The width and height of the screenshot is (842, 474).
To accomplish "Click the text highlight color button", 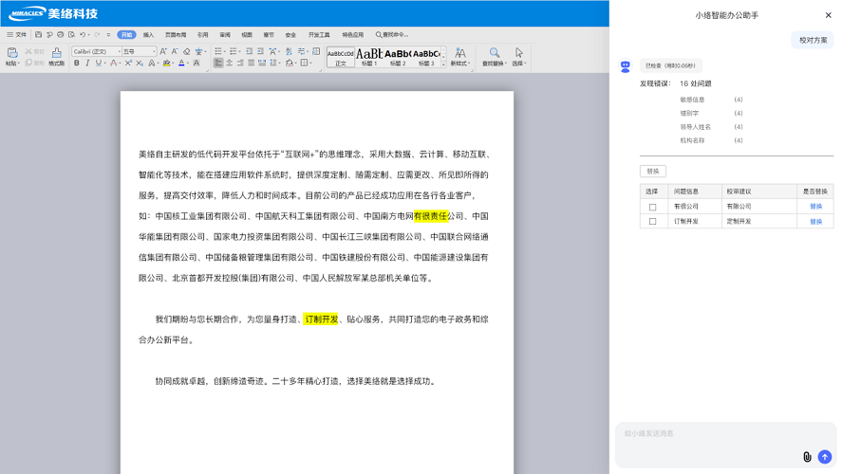I will [x=166, y=64].
